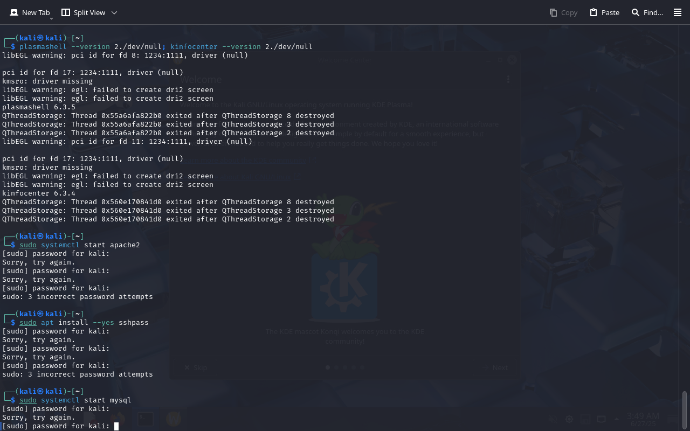Expand the New Tab profile dropdown arrow
690x431 pixels.
click(51, 18)
